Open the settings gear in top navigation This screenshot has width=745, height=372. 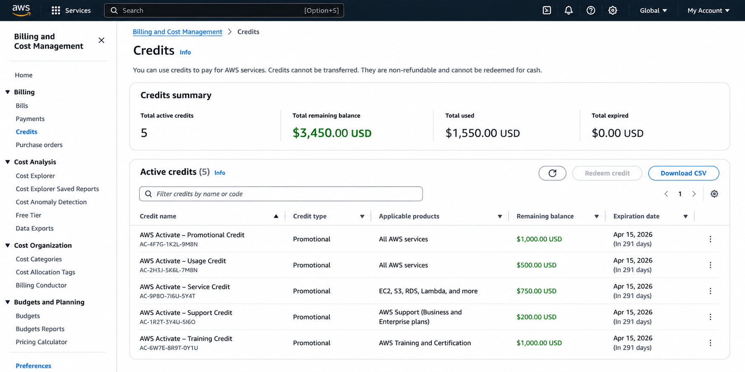coord(613,10)
